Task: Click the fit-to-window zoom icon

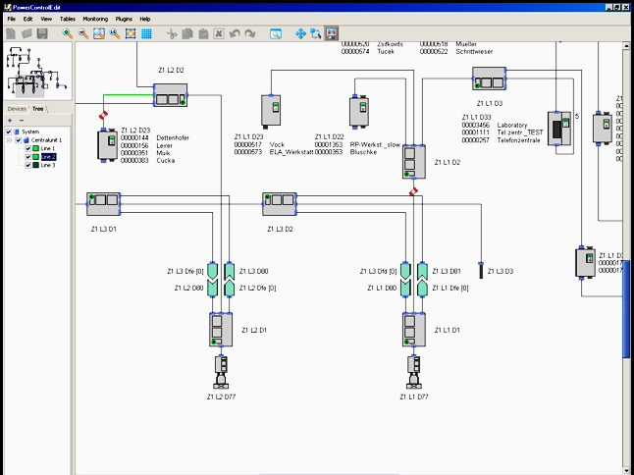Action: (130, 33)
